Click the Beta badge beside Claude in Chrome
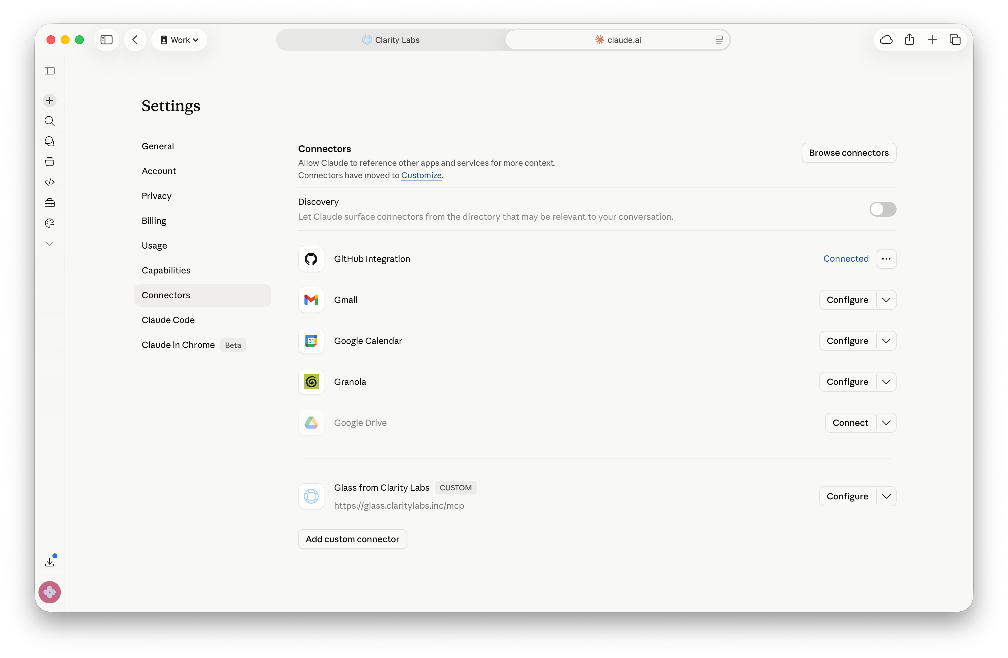The width and height of the screenshot is (1008, 658). [233, 345]
